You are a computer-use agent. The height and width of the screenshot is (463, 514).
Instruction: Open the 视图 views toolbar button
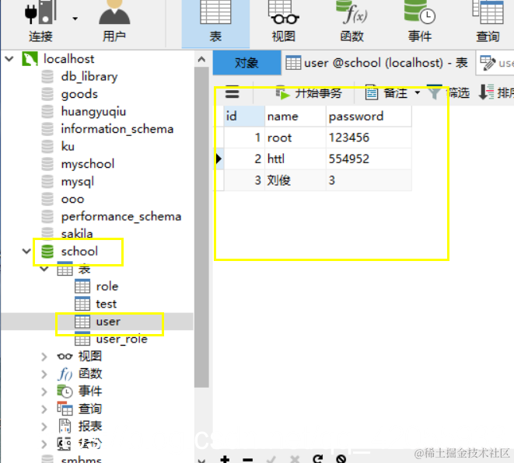coord(284,23)
